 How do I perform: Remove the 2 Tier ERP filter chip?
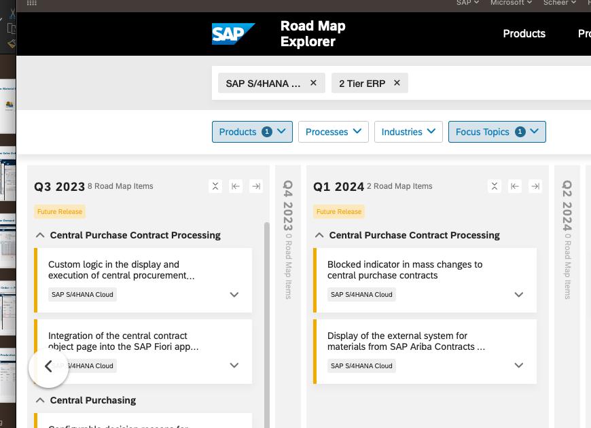tap(397, 83)
